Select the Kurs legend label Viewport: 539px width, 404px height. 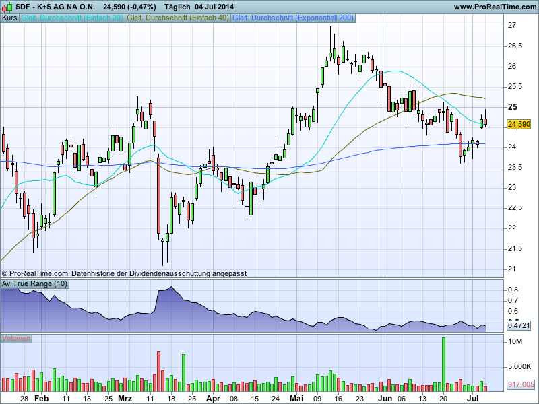tap(9, 18)
